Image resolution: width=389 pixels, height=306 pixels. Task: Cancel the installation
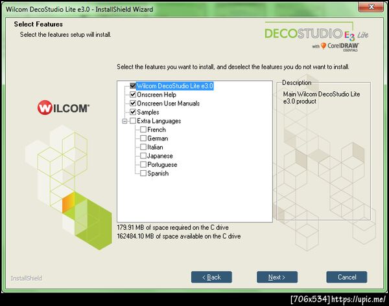[x=347, y=277]
